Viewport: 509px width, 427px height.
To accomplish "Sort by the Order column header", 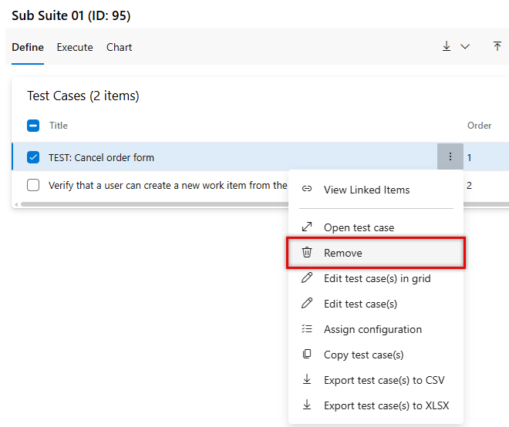I will 479,126.
